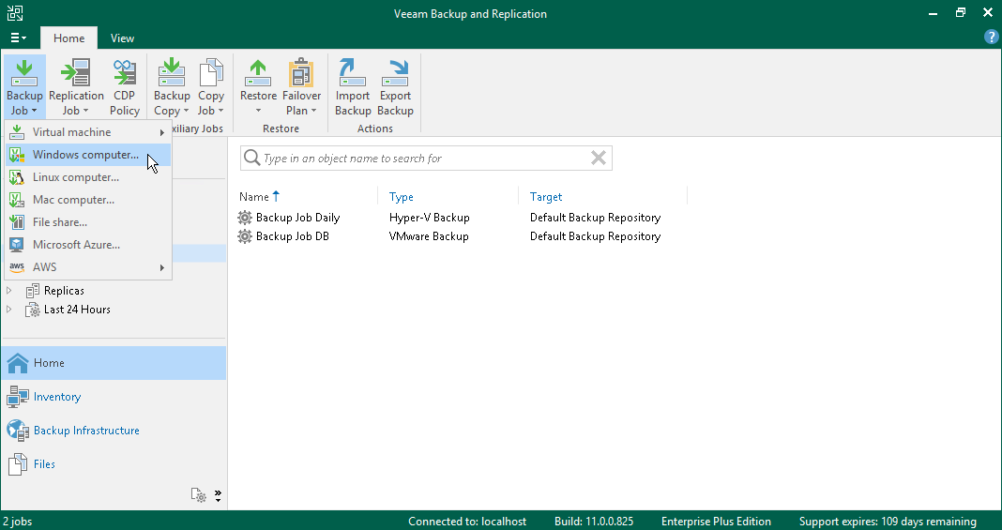Click the Veeam logo in the title bar

(x=14, y=13)
